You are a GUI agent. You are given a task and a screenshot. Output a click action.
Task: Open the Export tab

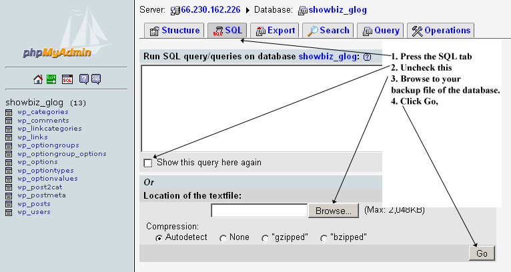tap(275, 31)
